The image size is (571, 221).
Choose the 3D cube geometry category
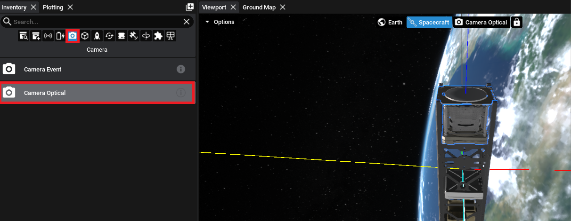point(85,36)
